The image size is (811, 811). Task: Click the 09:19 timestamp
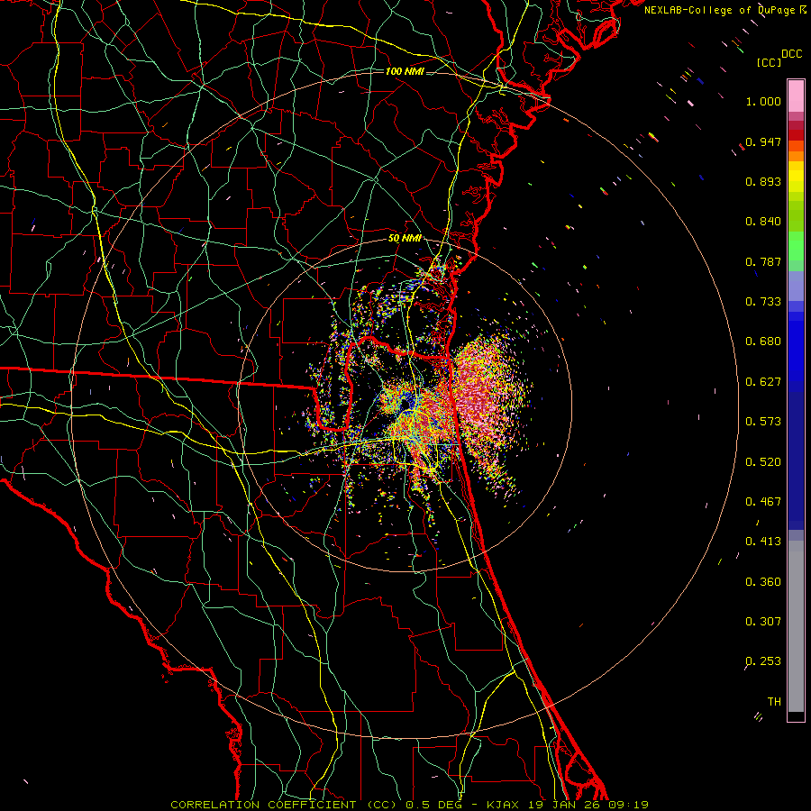[x=626, y=805]
